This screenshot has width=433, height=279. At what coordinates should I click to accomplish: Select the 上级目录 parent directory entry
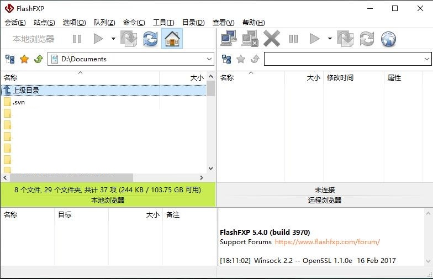point(27,91)
